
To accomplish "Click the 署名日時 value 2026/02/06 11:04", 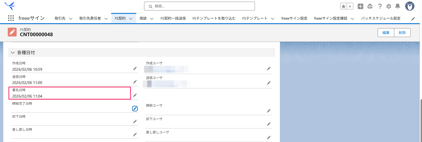I will click(x=27, y=96).
